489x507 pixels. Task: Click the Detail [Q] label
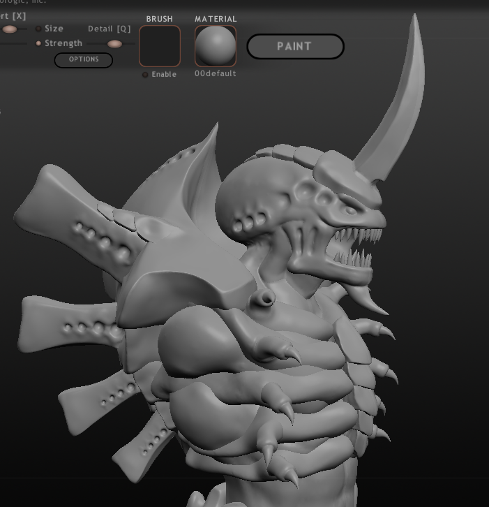point(109,29)
